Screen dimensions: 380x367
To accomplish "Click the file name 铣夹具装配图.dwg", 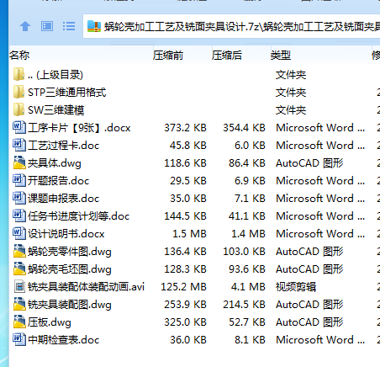I will [x=70, y=305].
